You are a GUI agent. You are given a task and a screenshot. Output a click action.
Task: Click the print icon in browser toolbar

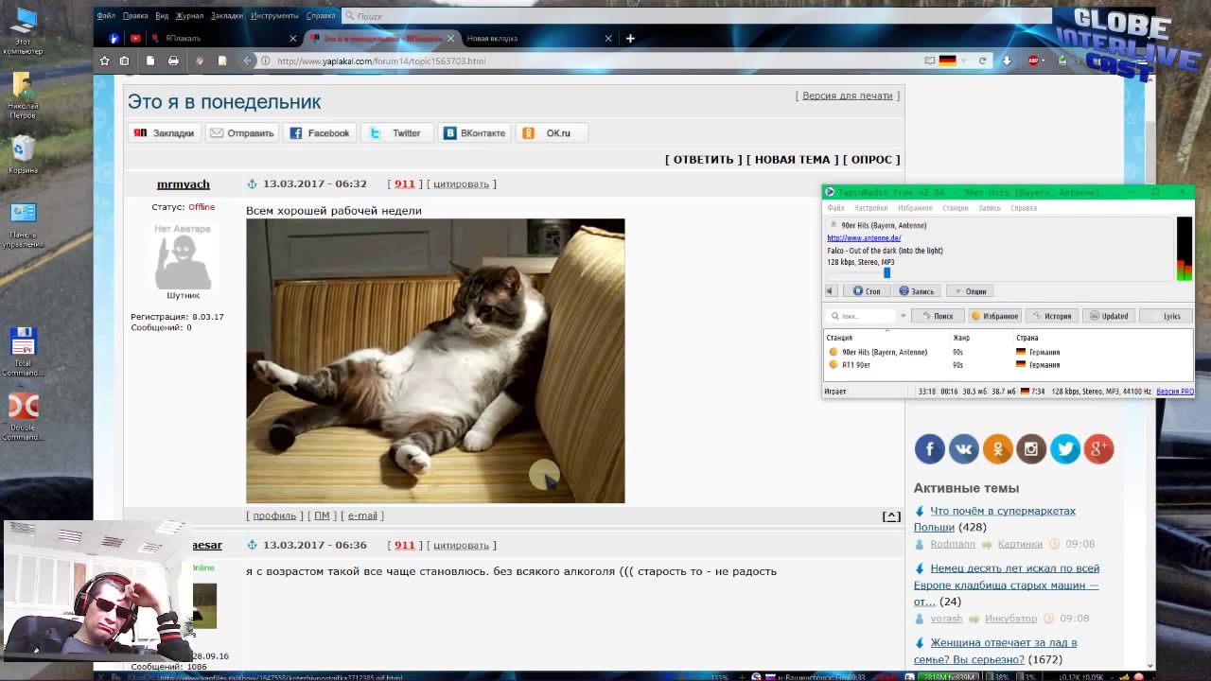click(173, 61)
